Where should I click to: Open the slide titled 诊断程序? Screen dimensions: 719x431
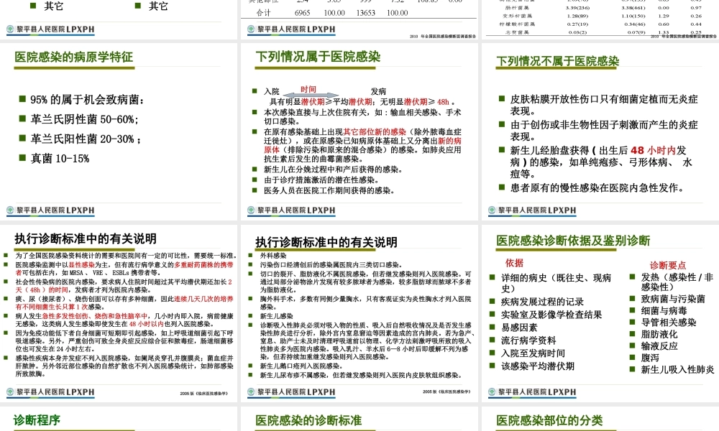119,419
